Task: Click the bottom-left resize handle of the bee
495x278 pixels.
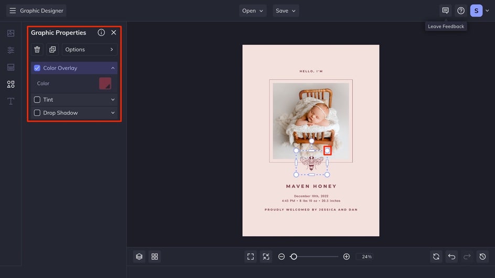Action: 296,175
